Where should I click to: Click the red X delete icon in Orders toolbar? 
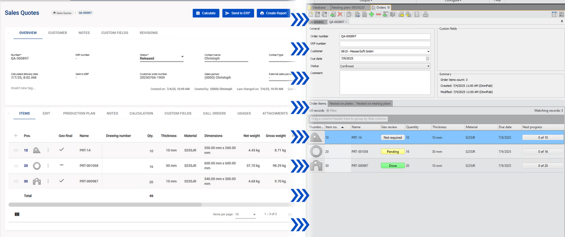coord(340,15)
